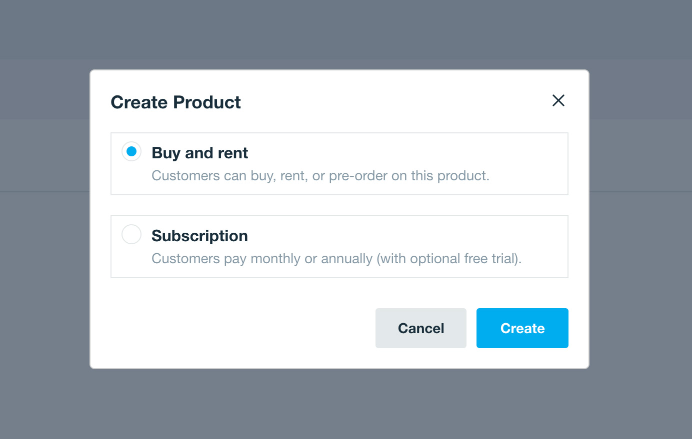
Task: Click the filled blue radio indicator
Action: (131, 151)
